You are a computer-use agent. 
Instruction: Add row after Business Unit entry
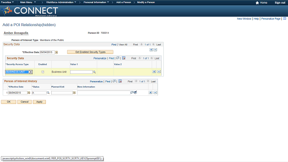[154, 72]
